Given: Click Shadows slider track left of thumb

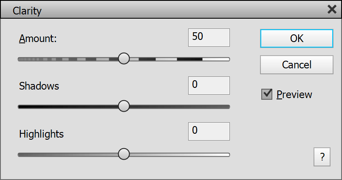Looking at the screenshot, I should (68, 107).
